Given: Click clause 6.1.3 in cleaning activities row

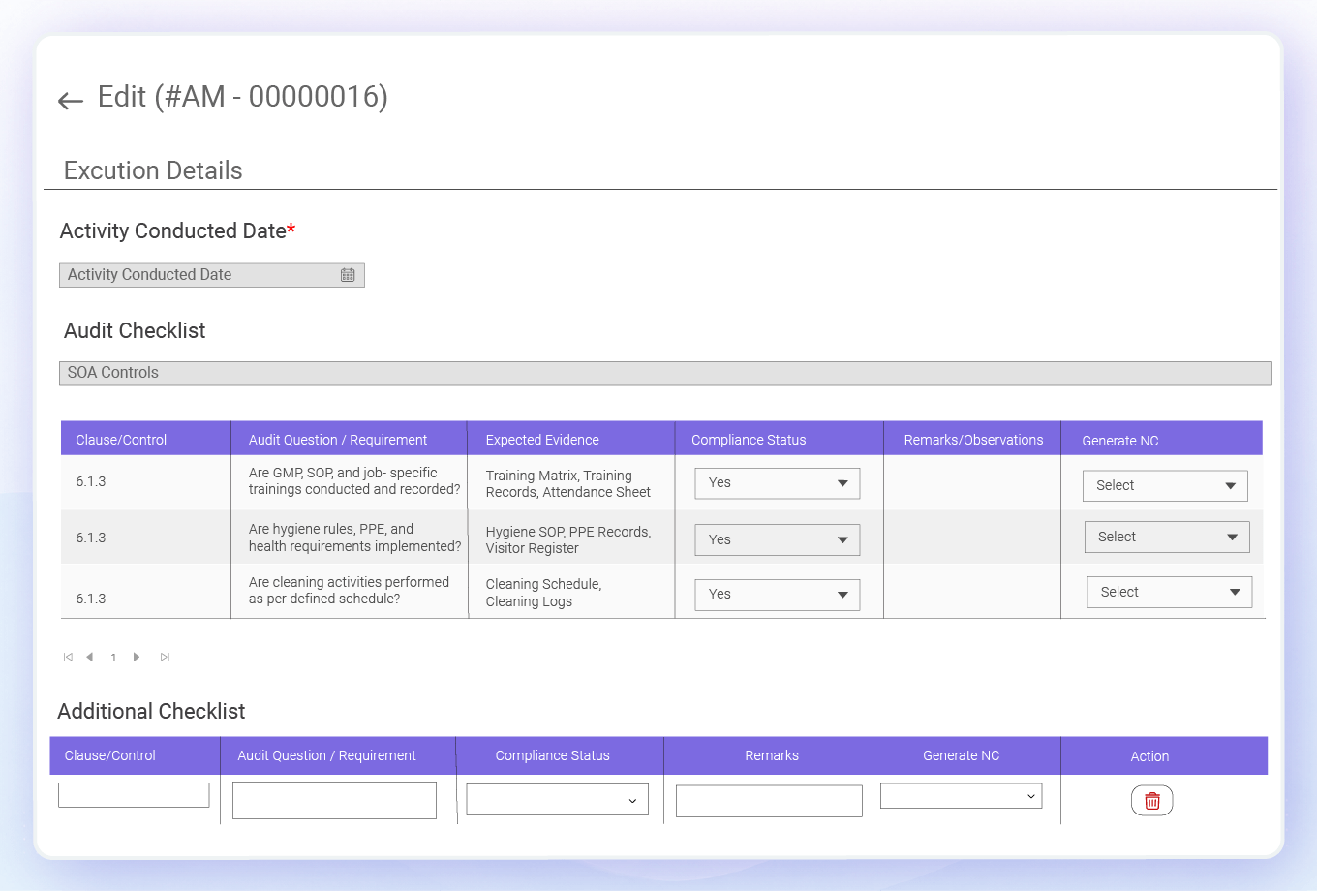Looking at the screenshot, I should pyautogui.click(x=91, y=599).
